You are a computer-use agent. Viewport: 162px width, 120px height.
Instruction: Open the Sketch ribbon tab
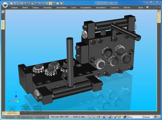pyautogui.click(x=25, y=7)
